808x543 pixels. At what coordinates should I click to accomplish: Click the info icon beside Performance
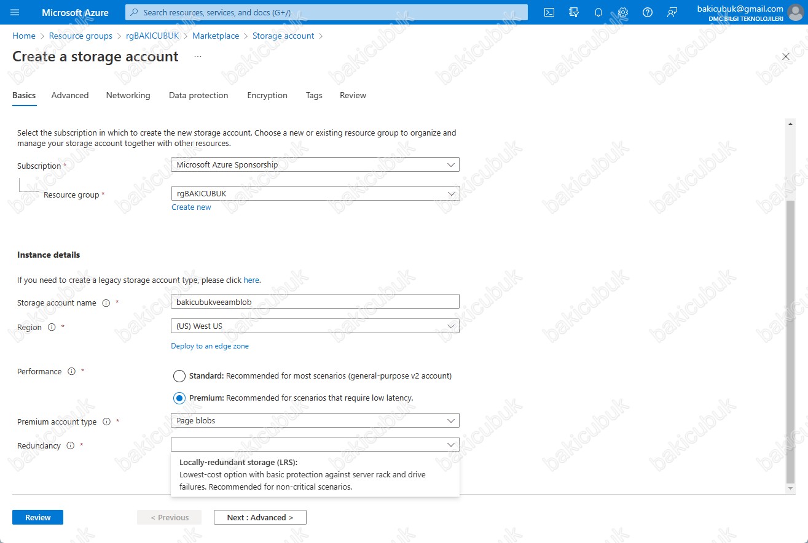click(x=72, y=372)
